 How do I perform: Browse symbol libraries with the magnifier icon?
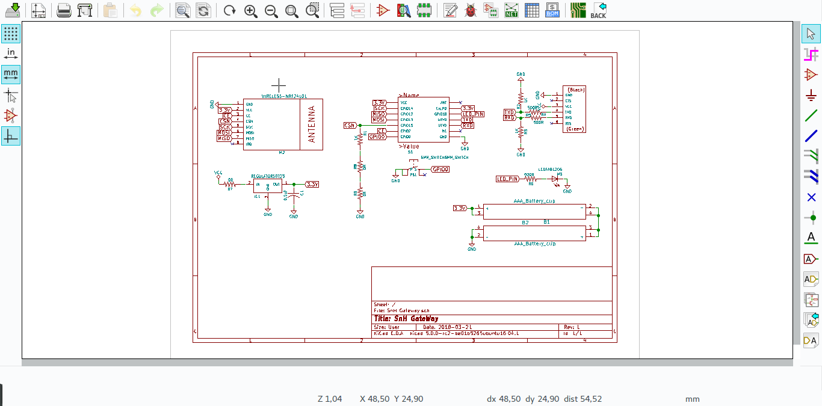(405, 10)
